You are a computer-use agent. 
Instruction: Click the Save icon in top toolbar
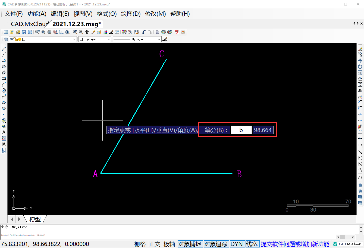pos(24,32)
